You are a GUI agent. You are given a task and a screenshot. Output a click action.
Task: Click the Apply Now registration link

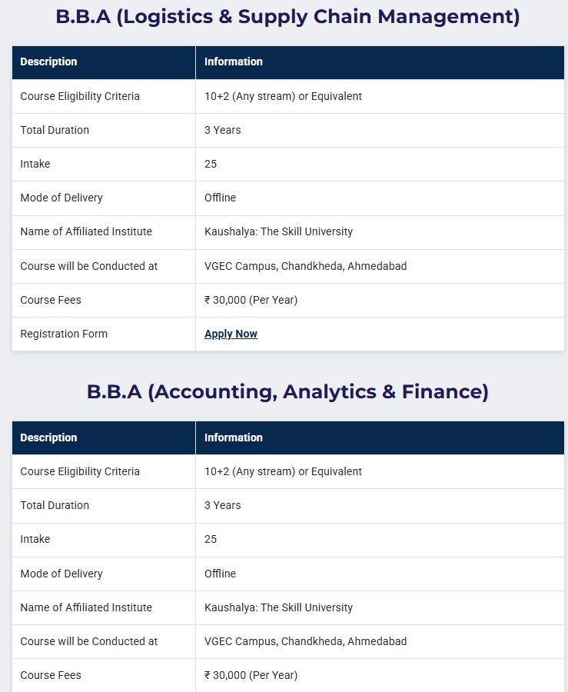231,334
